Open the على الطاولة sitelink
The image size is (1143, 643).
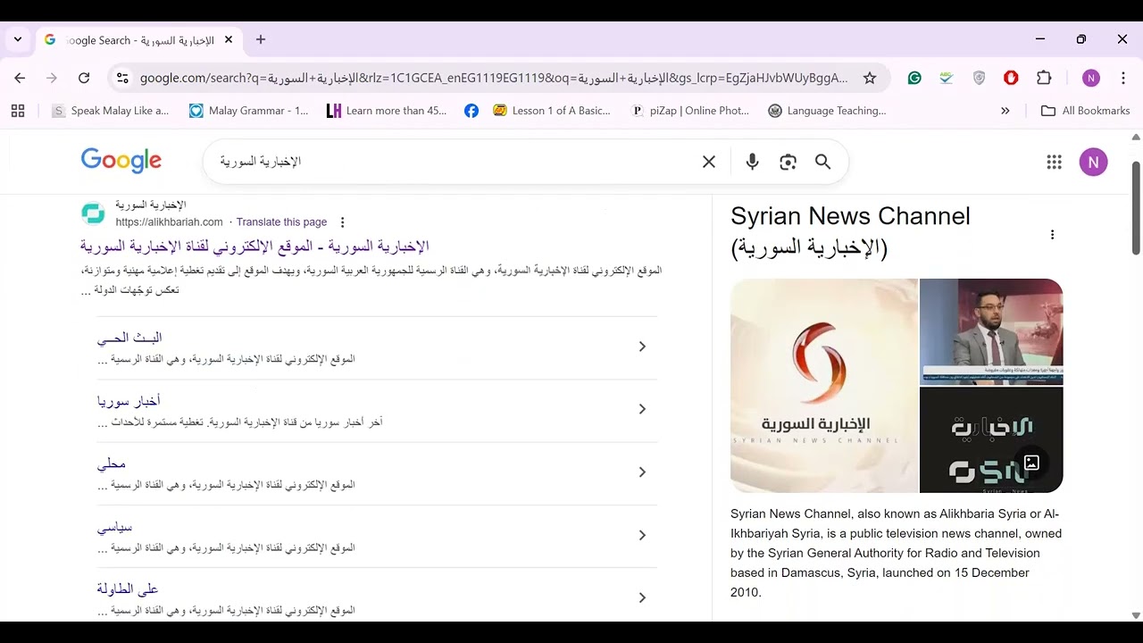(128, 589)
